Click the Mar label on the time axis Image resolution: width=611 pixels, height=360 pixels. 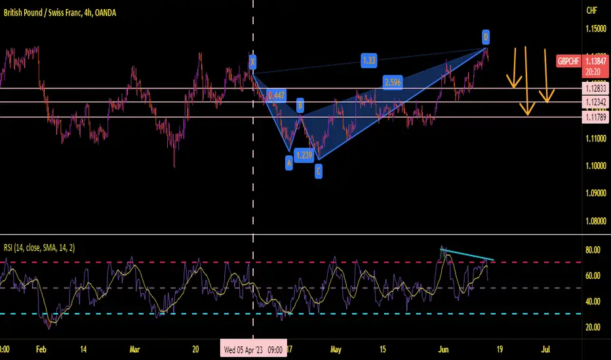(x=134, y=349)
